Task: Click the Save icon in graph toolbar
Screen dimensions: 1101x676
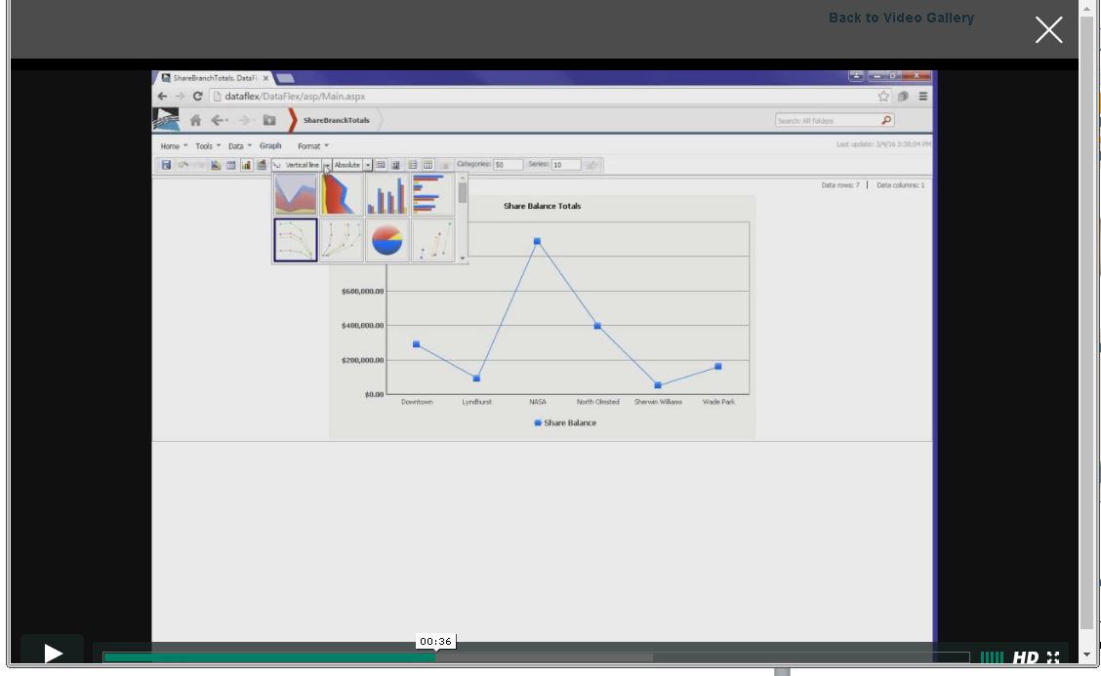Action: point(166,165)
